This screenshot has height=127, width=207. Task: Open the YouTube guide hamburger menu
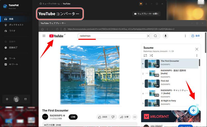tap(44, 36)
